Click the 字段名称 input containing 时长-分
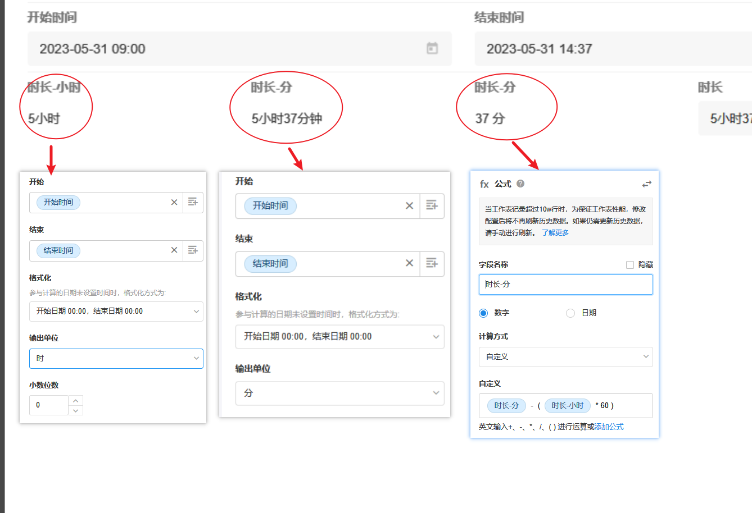752x513 pixels. coord(565,285)
